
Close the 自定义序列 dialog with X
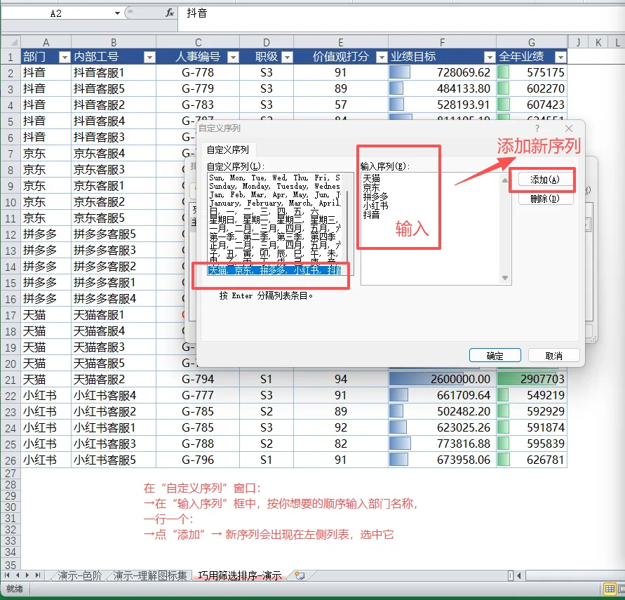[x=569, y=128]
